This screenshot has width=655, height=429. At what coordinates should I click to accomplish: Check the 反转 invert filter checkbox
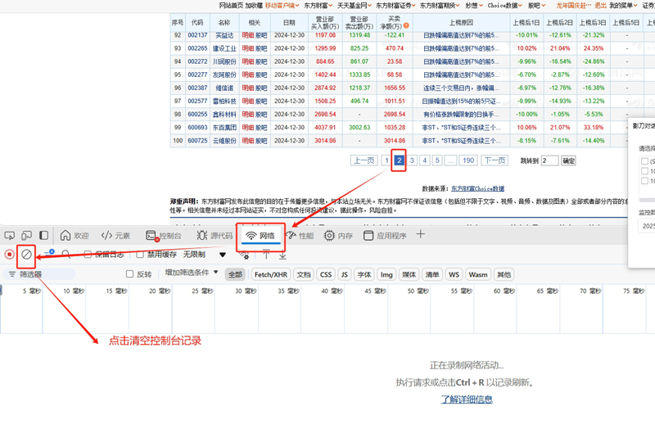pos(129,274)
